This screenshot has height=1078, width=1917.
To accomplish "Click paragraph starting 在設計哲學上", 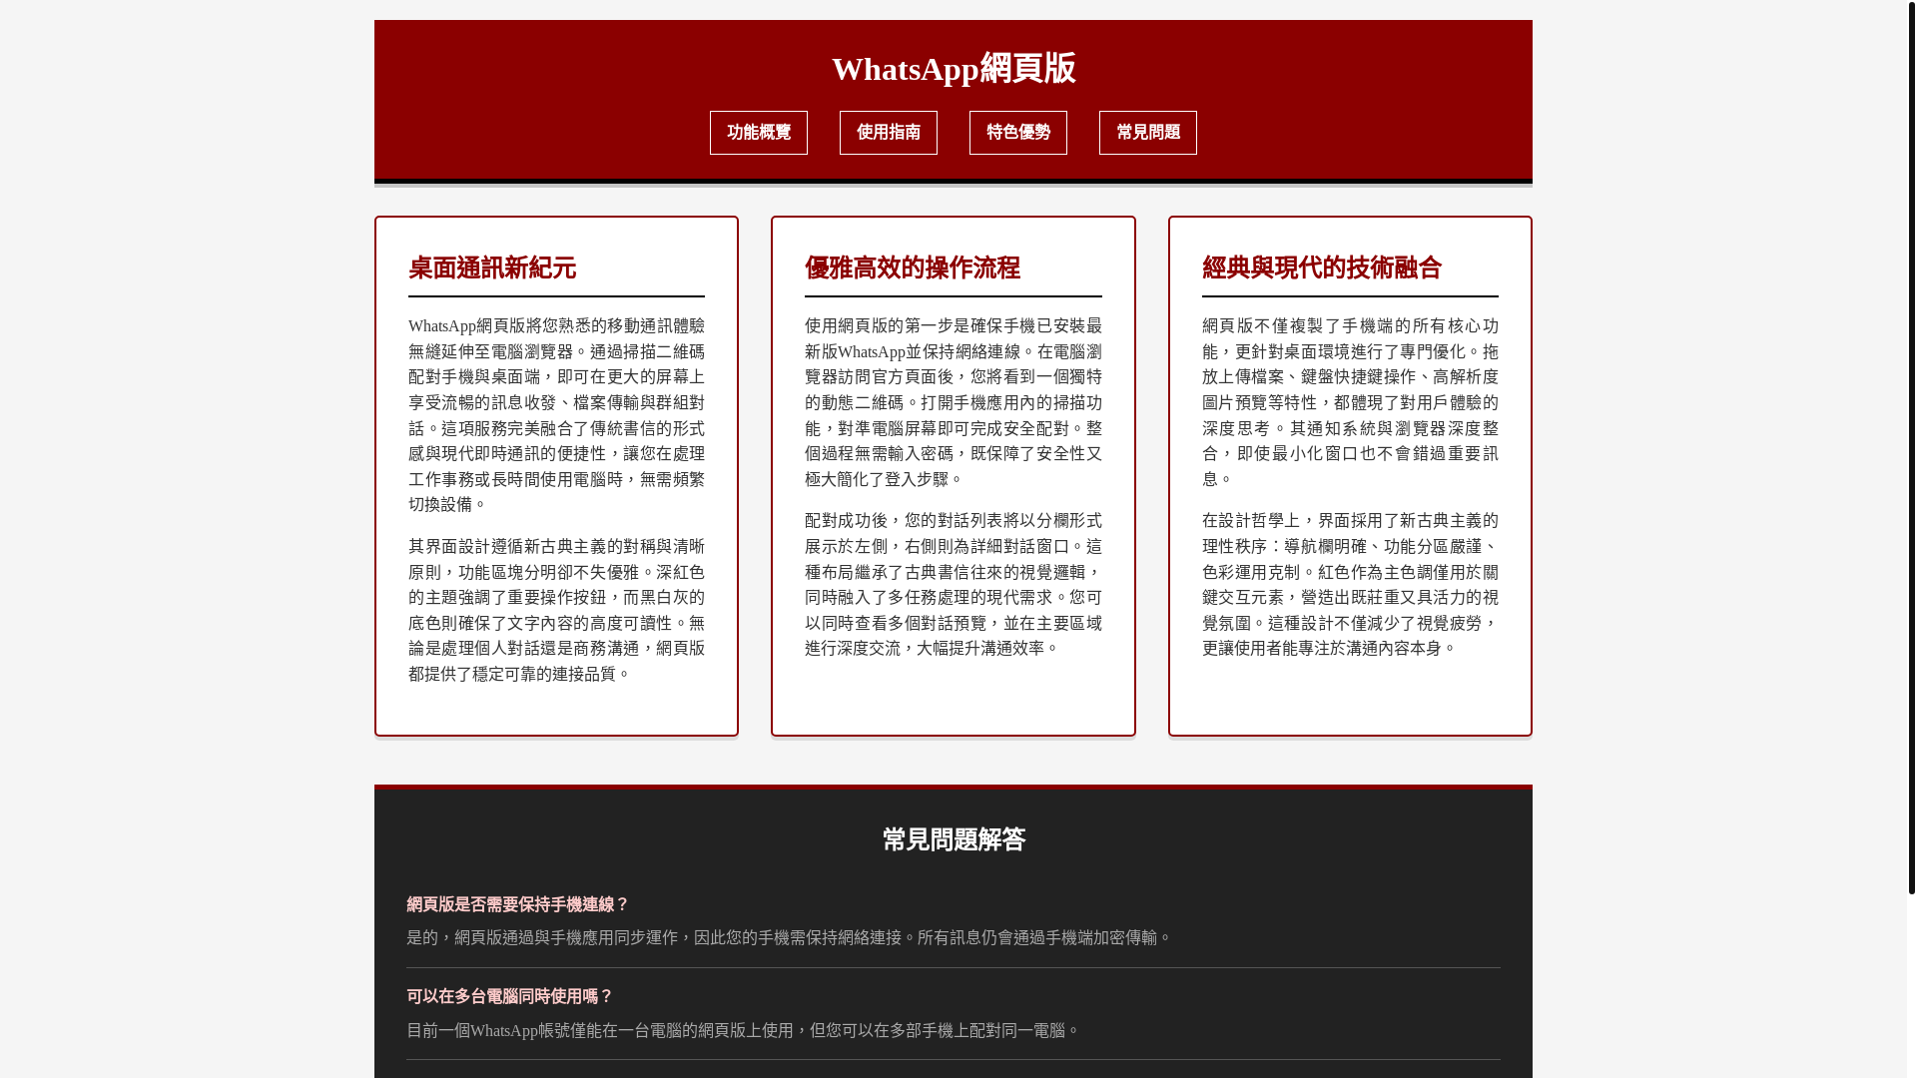I will point(1350,584).
